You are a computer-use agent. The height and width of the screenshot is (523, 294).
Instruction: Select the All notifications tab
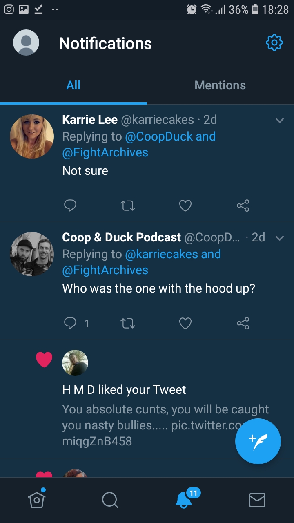coord(73,85)
